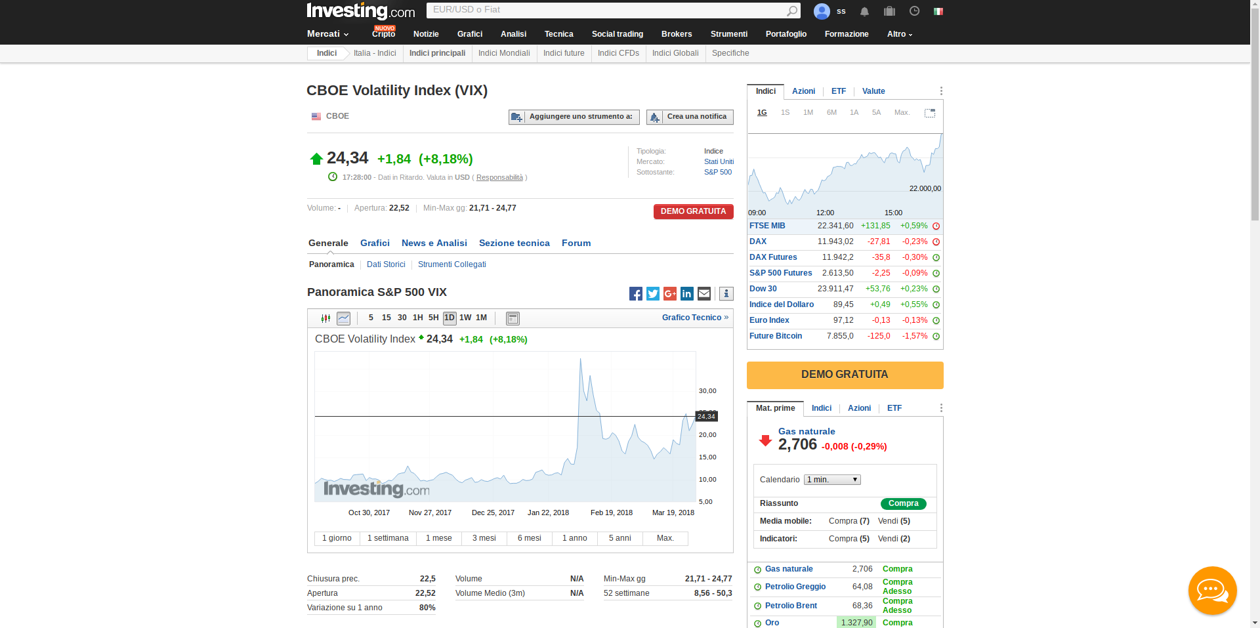
Task: Open the S&P 500 Futures link
Action: click(780, 274)
